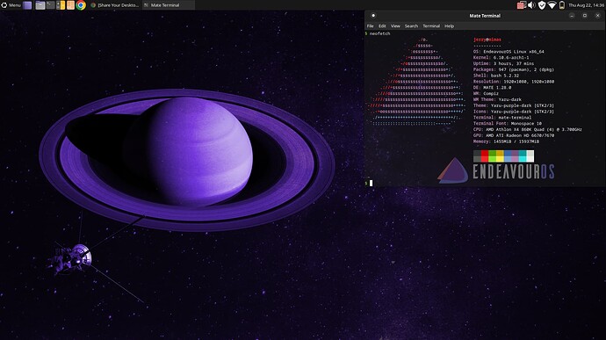Open the terminal window menu icon
Screen dimensions: 606x340
tap(373, 16)
